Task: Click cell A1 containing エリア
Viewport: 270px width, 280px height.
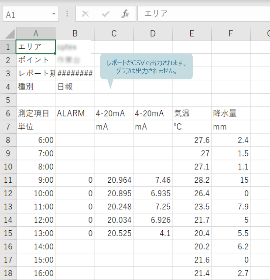Action: tap(36, 47)
